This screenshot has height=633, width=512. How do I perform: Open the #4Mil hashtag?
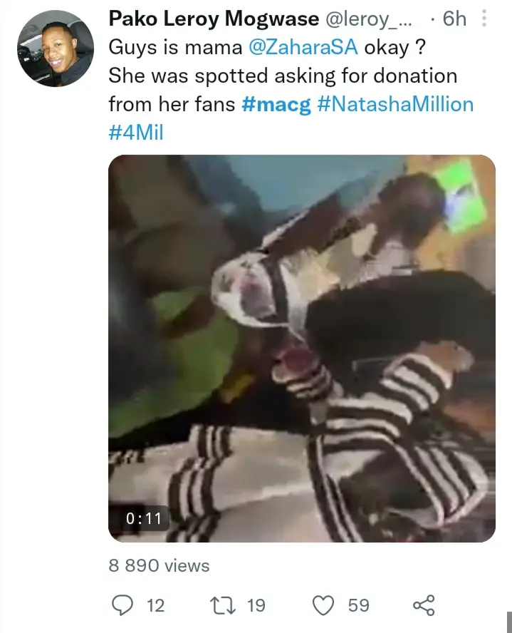tap(136, 133)
